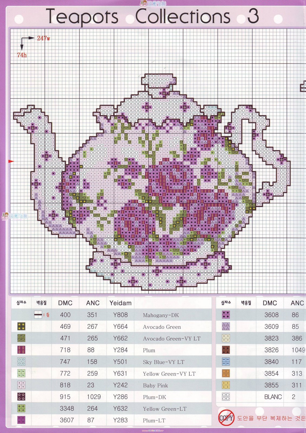Select the BLANC white circles symbol
The image size is (306, 433).
226,397
